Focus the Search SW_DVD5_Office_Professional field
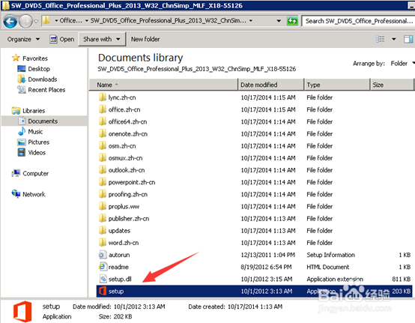415x323 pixels. (358, 21)
